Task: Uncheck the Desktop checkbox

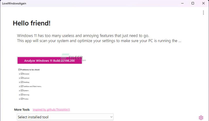Action: (22, 82)
